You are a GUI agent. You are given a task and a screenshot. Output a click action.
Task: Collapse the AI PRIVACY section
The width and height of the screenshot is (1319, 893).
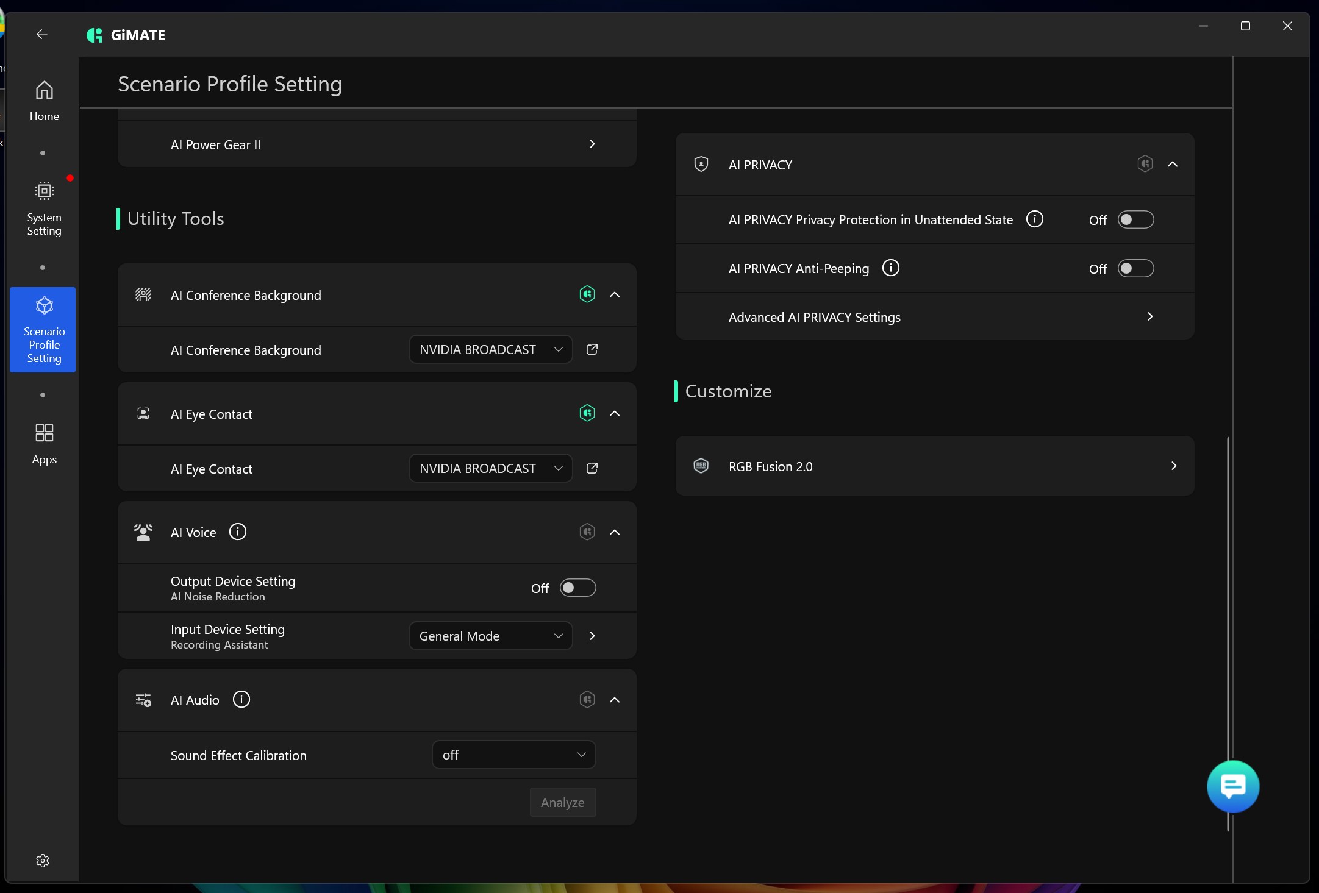pos(1172,164)
